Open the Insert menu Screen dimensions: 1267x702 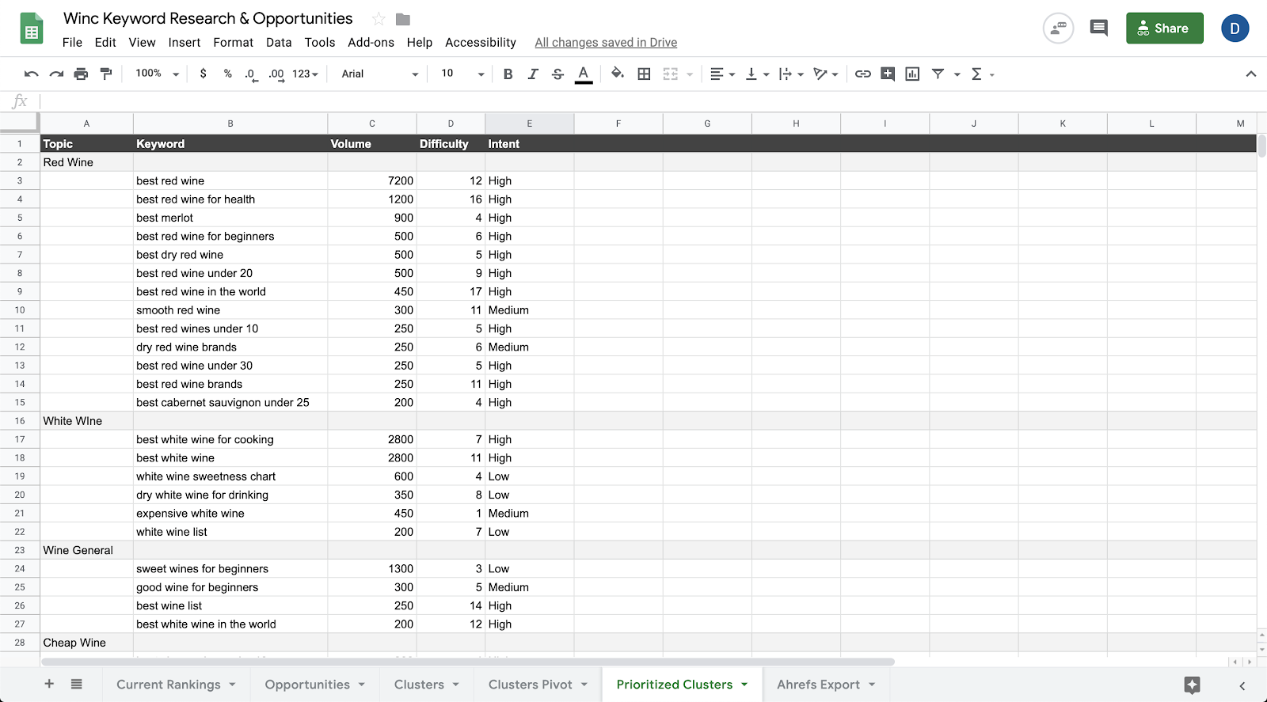tap(185, 43)
